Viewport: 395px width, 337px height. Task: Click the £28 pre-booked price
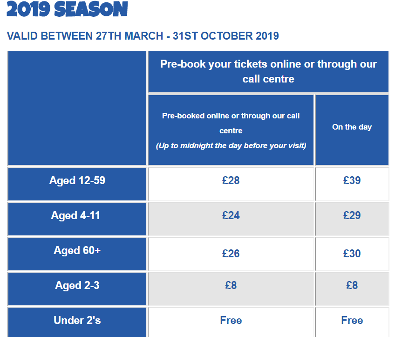click(x=231, y=180)
